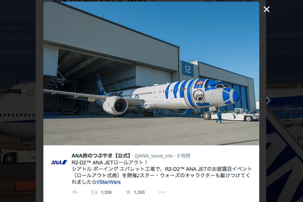Screen dimensions: 303x202
Task: Favorite the tweet with the star icon
Action: (x=128, y=192)
